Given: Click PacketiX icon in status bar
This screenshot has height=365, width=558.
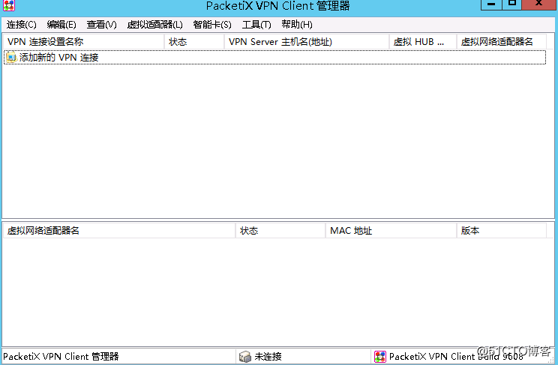Looking at the screenshot, I should coord(380,357).
